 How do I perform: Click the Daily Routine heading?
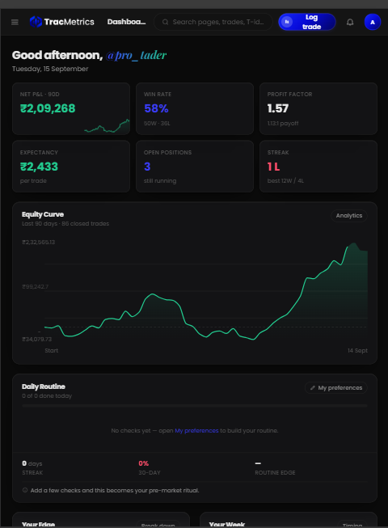pos(44,386)
